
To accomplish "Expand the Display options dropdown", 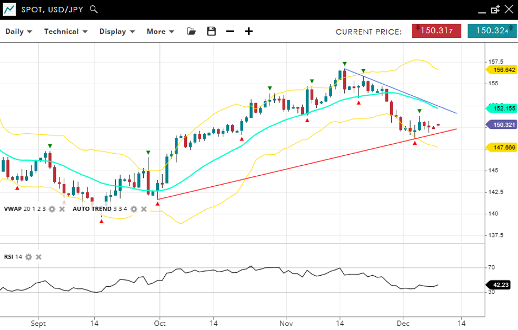I will coord(117,32).
